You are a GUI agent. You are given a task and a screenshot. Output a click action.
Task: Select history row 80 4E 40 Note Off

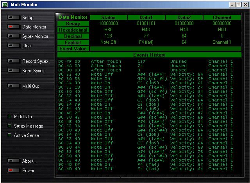[146, 121]
